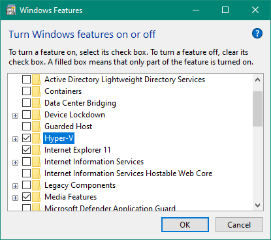Select the Legacy Components label
Screen dimensions: 271x240
80,185
